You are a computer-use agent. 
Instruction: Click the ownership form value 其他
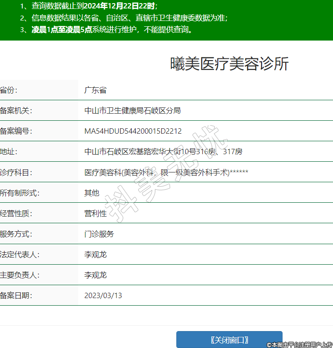click(x=92, y=192)
